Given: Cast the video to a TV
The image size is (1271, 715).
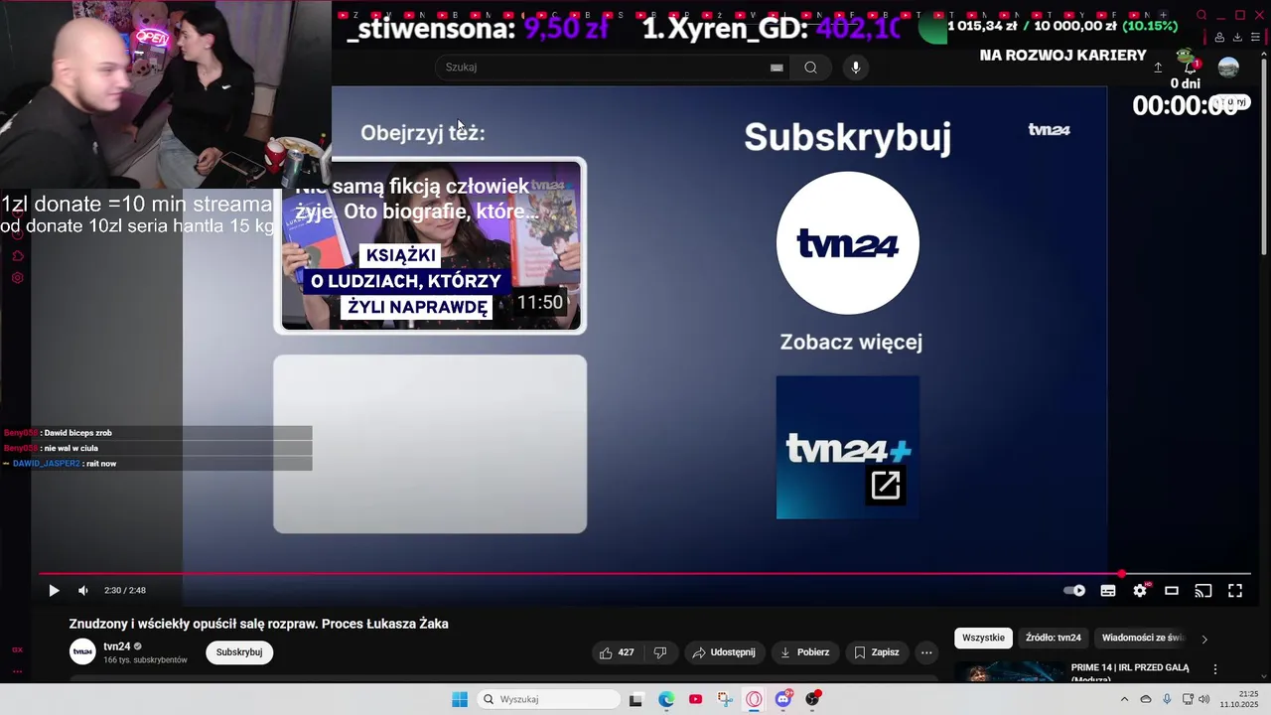Looking at the screenshot, I should [x=1203, y=590].
